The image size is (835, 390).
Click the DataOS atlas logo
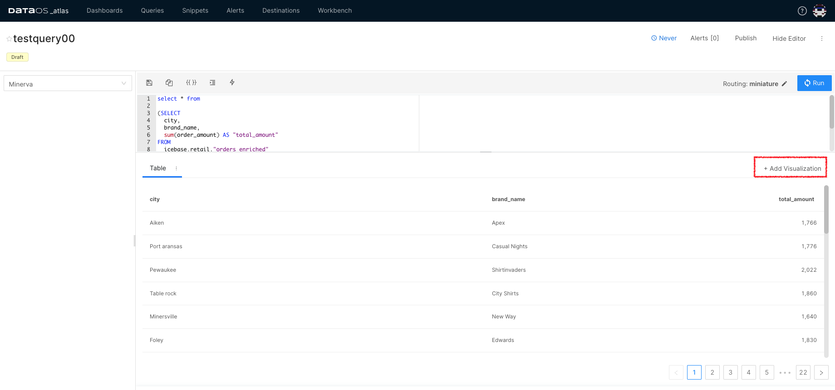coord(38,10)
